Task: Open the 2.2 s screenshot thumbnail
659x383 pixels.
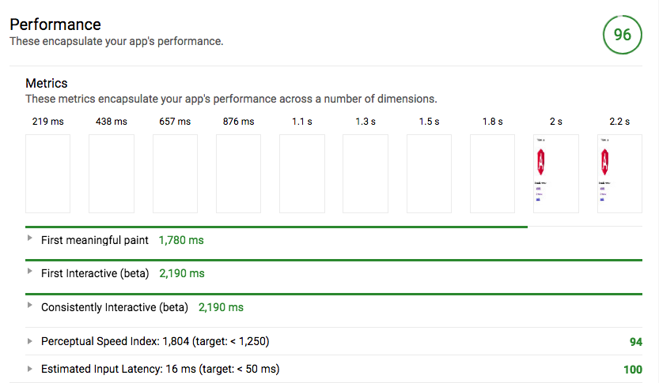Action: 619,174
